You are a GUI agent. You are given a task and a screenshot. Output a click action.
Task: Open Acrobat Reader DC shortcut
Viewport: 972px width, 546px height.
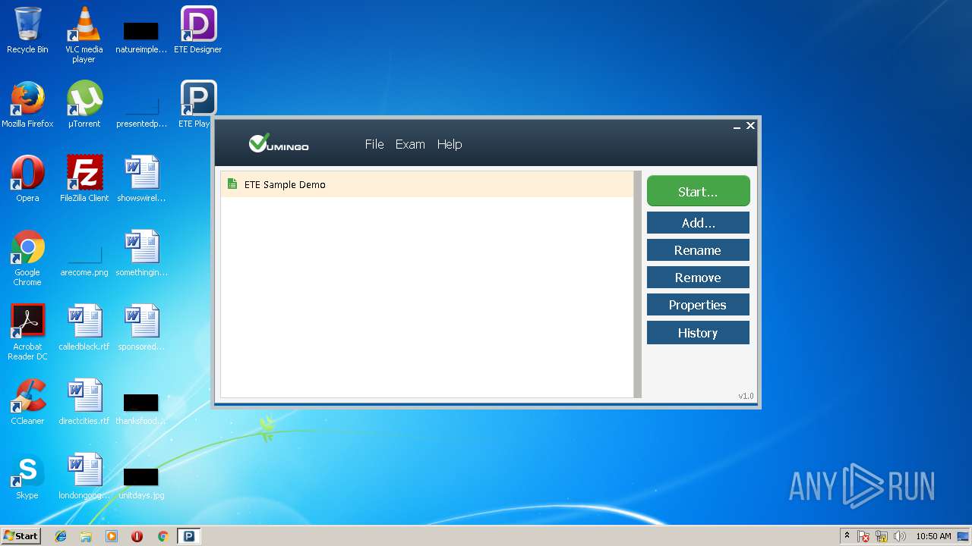27,332
